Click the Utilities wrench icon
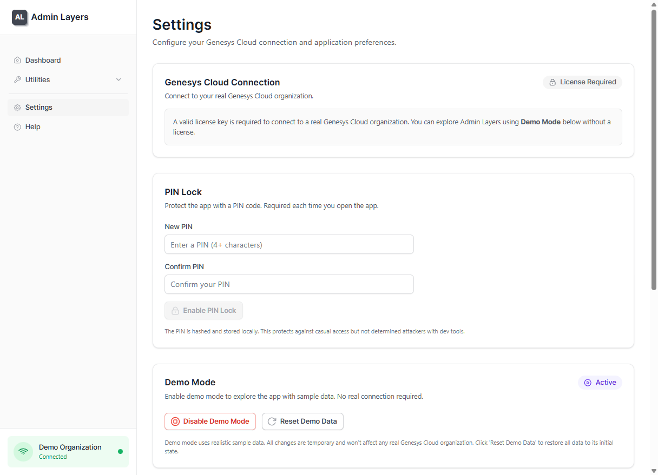Screen dimensions: 658x475 (17, 79)
